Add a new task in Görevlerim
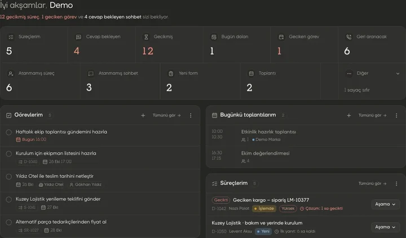The width and height of the screenshot is (406, 238). (143, 115)
